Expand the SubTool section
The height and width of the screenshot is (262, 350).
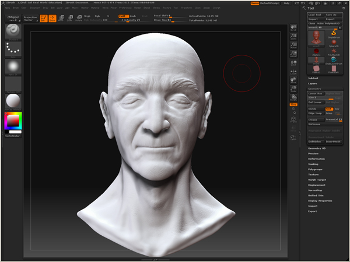313,77
